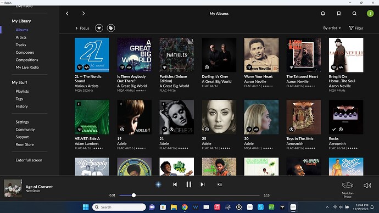Viewport: 379px width, 213px height.
Task: Pause playback
Action: pos(188,184)
